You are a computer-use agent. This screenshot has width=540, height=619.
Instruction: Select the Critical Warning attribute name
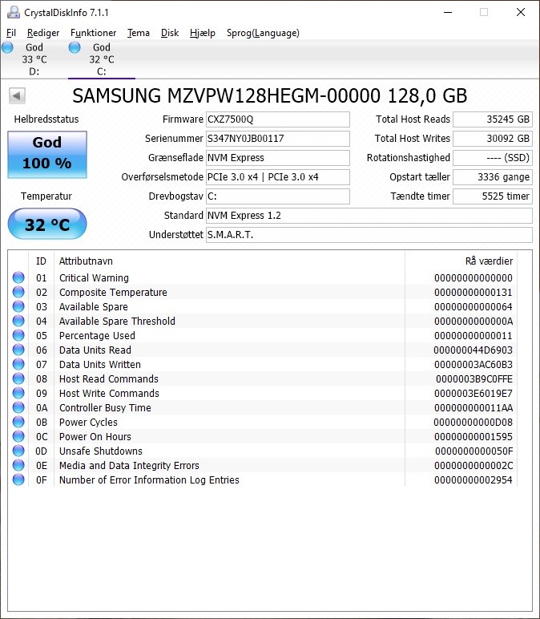point(94,278)
